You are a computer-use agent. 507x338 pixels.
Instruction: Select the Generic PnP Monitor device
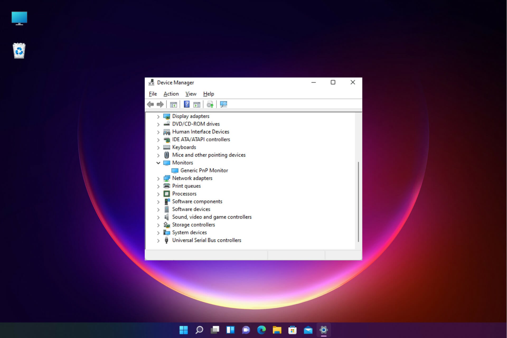coord(204,171)
